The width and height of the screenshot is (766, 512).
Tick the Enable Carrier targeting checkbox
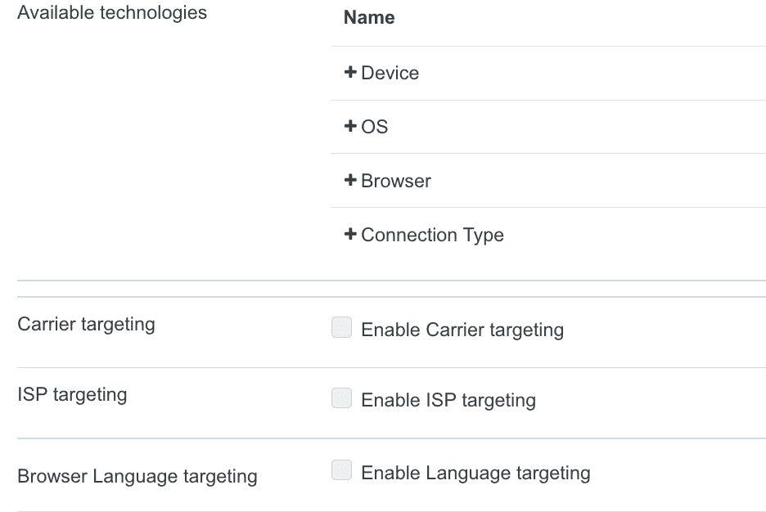[341, 329]
